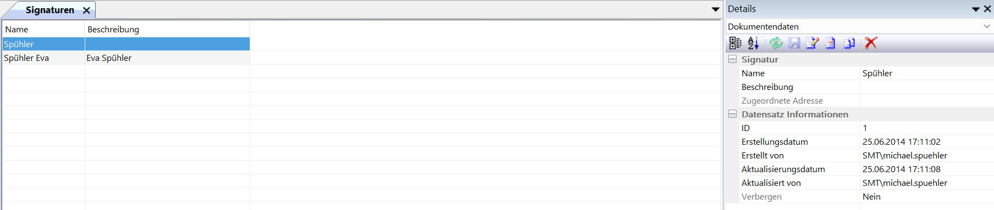Screen dimensions: 994x210
Task: Select the Spühler Eva row
Action: 126,58
